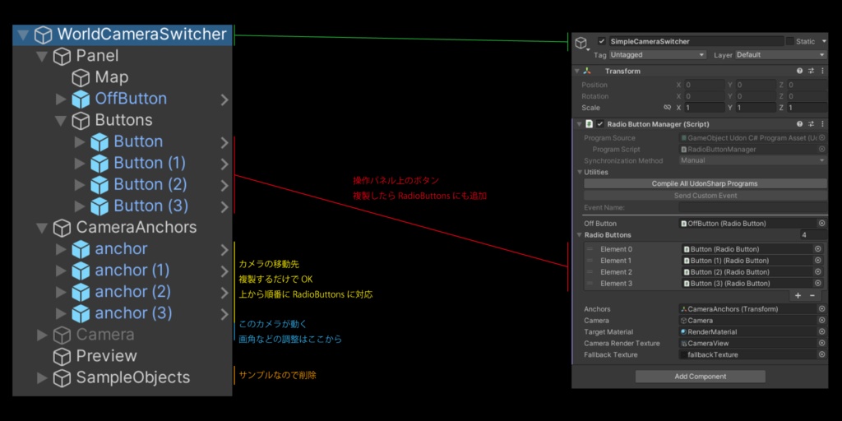
Task: Open the Static flags dropdown arrow
Action: (x=824, y=41)
